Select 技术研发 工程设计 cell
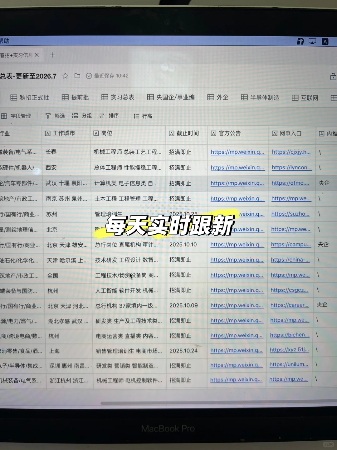Viewport: 337px width, 450px height. point(129,260)
